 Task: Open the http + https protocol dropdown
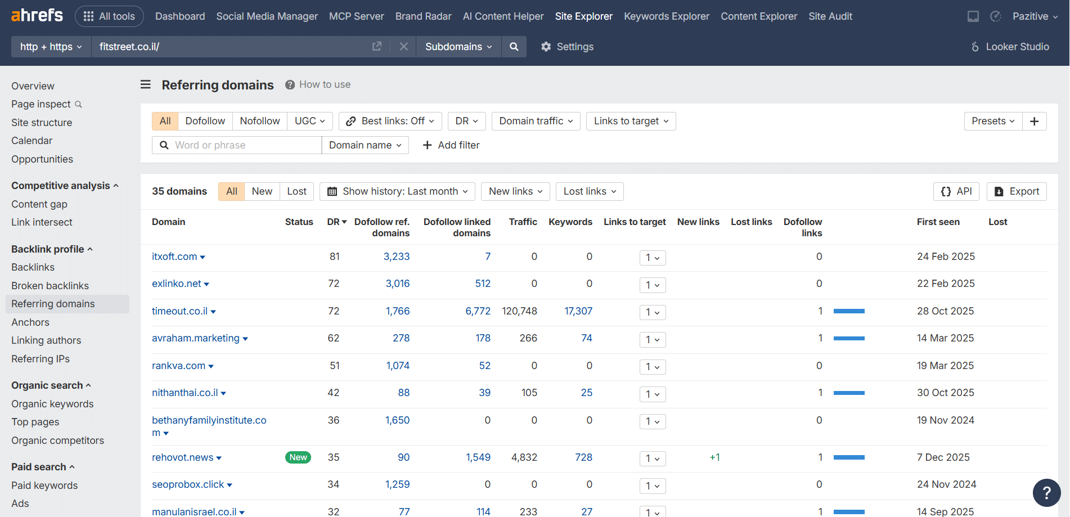(51, 47)
